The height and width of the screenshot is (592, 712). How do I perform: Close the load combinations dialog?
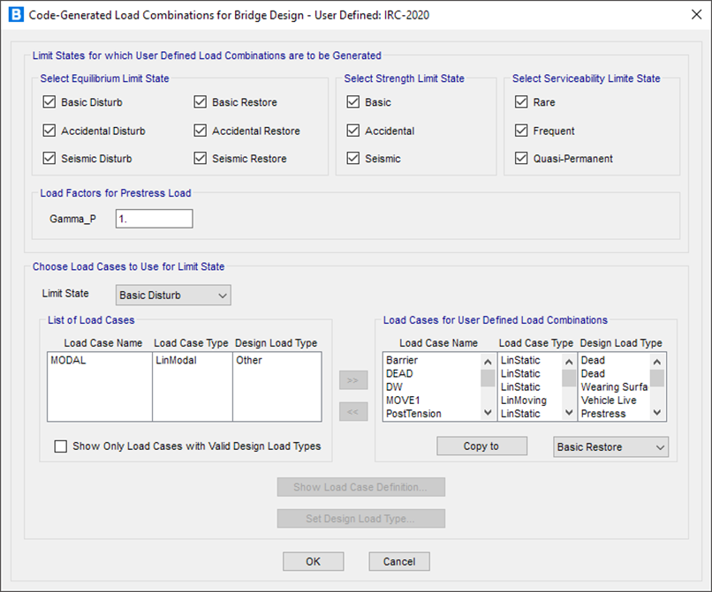(689, 16)
